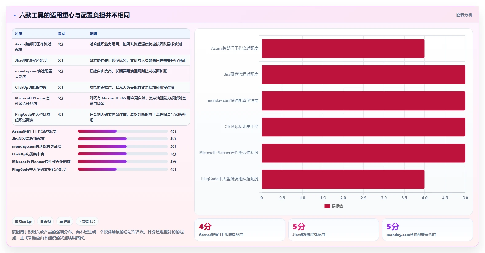Viewport: 485px width, 253px height.
Task: Click the PingCode progress bar in the list
Action: pyautogui.click(x=123, y=169)
